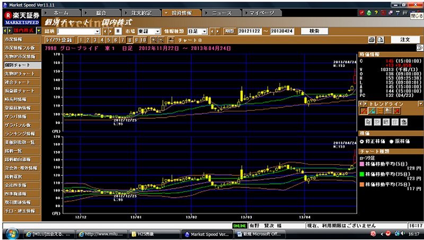The height and width of the screenshot is (240, 424).
Task: Collapse the right panel with double arrow
Action: tap(419, 48)
